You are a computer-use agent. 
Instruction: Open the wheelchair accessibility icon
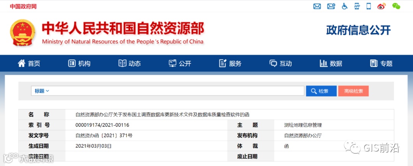click(x=345, y=6)
